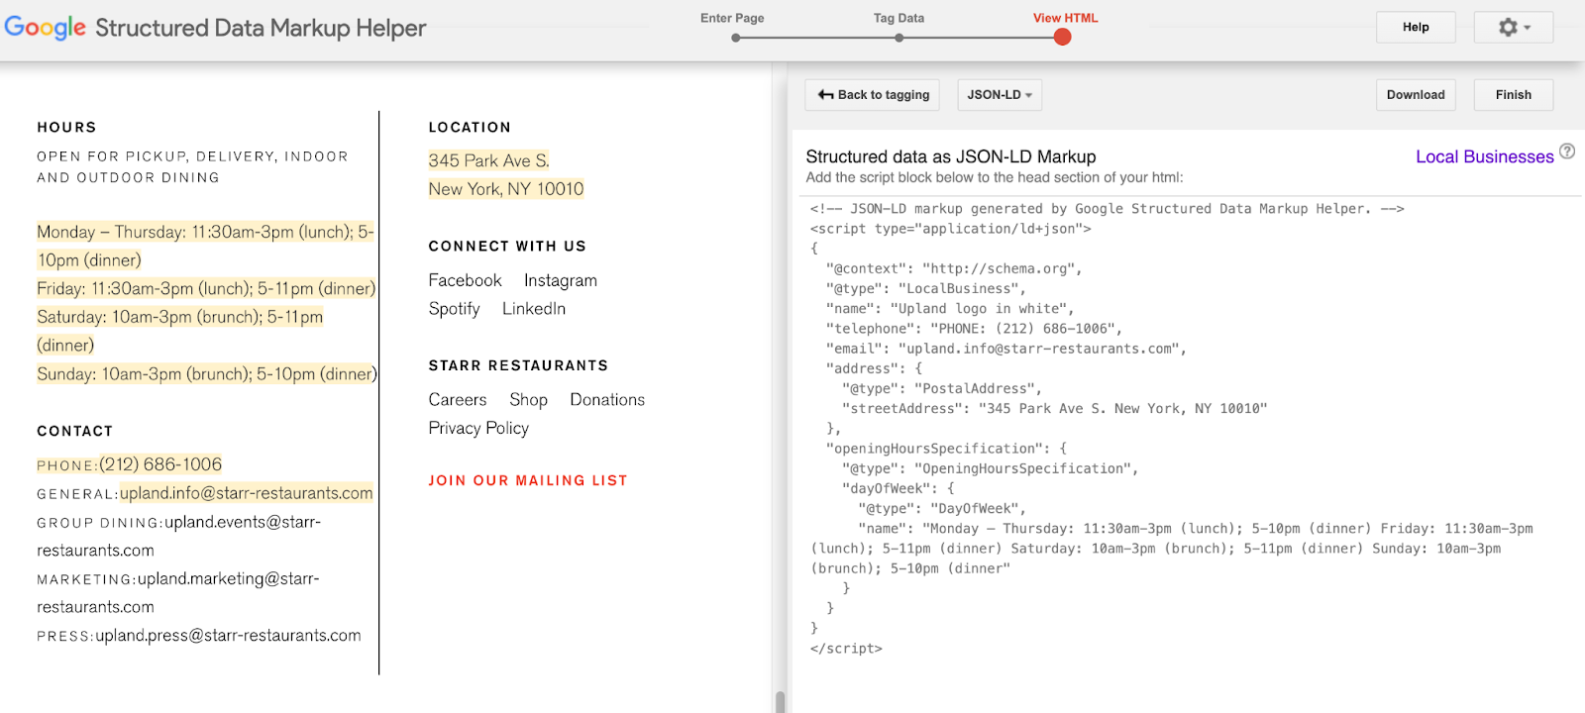
Task: Click the upland.events group dining email
Action: tap(178, 536)
